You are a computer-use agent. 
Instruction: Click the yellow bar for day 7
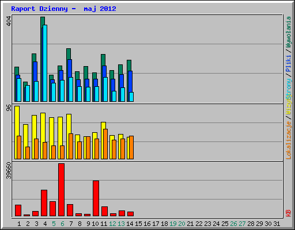69,124
